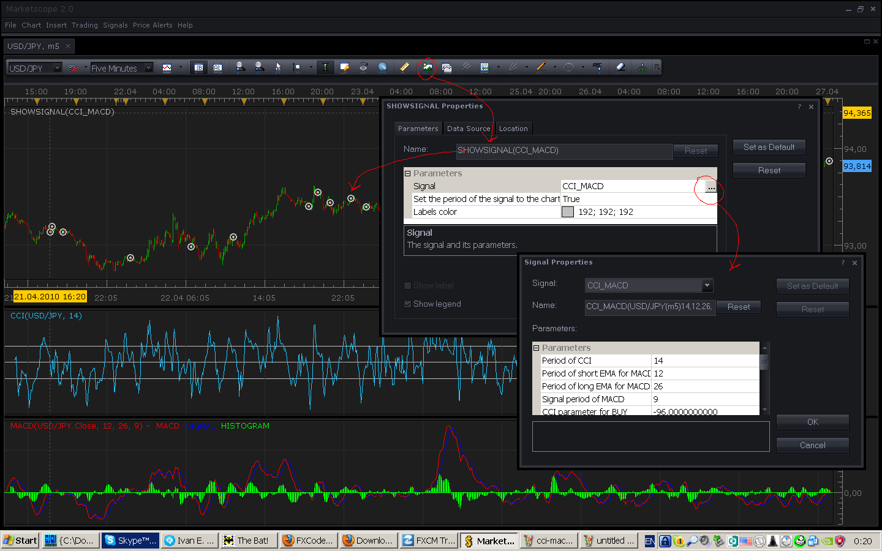Switch to Skype in the taskbar
The image size is (882, 551).
tap(130, 541)
